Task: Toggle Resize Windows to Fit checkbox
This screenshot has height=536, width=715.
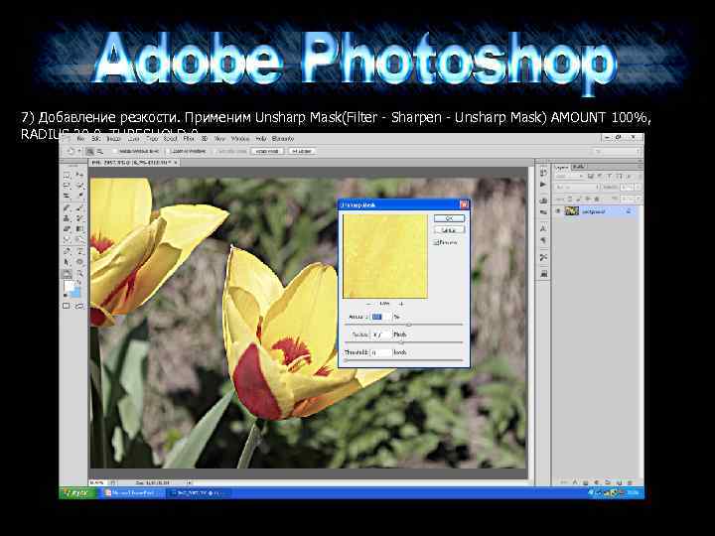Action: [116, 151]
